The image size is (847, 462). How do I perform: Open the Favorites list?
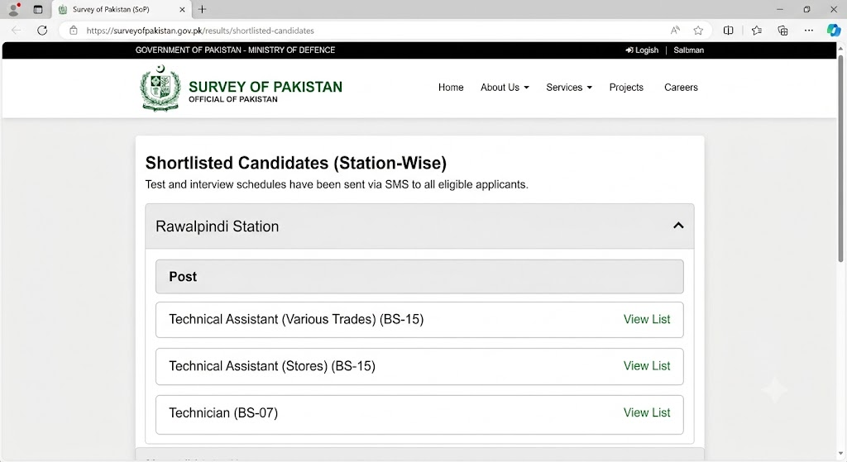click(756, 31)
